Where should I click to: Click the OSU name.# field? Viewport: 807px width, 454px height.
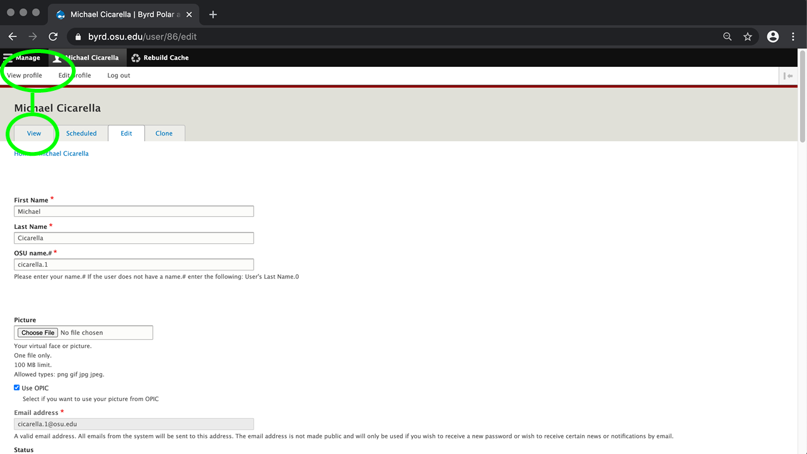[x=134, y=264]
